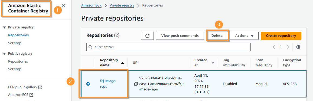313x101 pixels.
Task: Select the fcj-image-repo radio button
Action: coord(88,84)
